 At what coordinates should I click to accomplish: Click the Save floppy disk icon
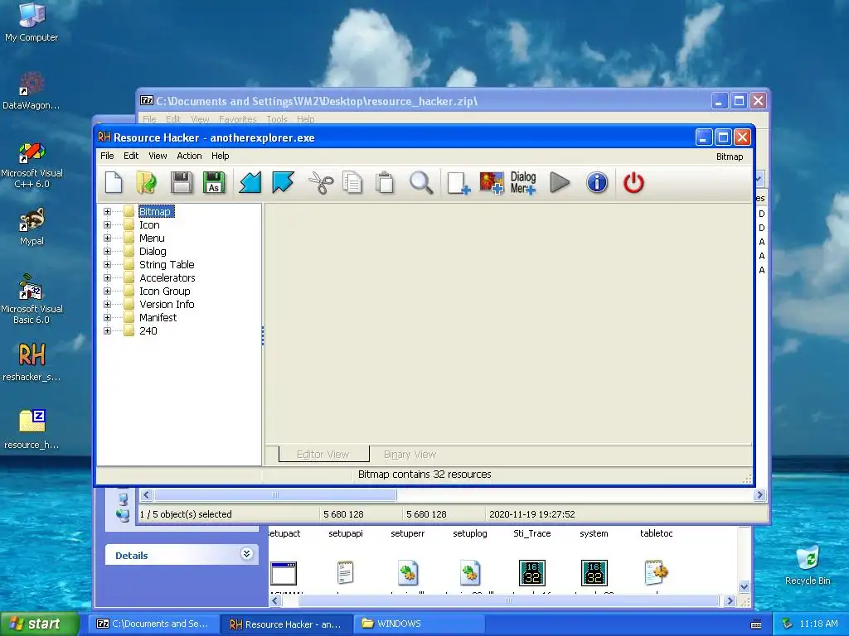coord(182,183)
